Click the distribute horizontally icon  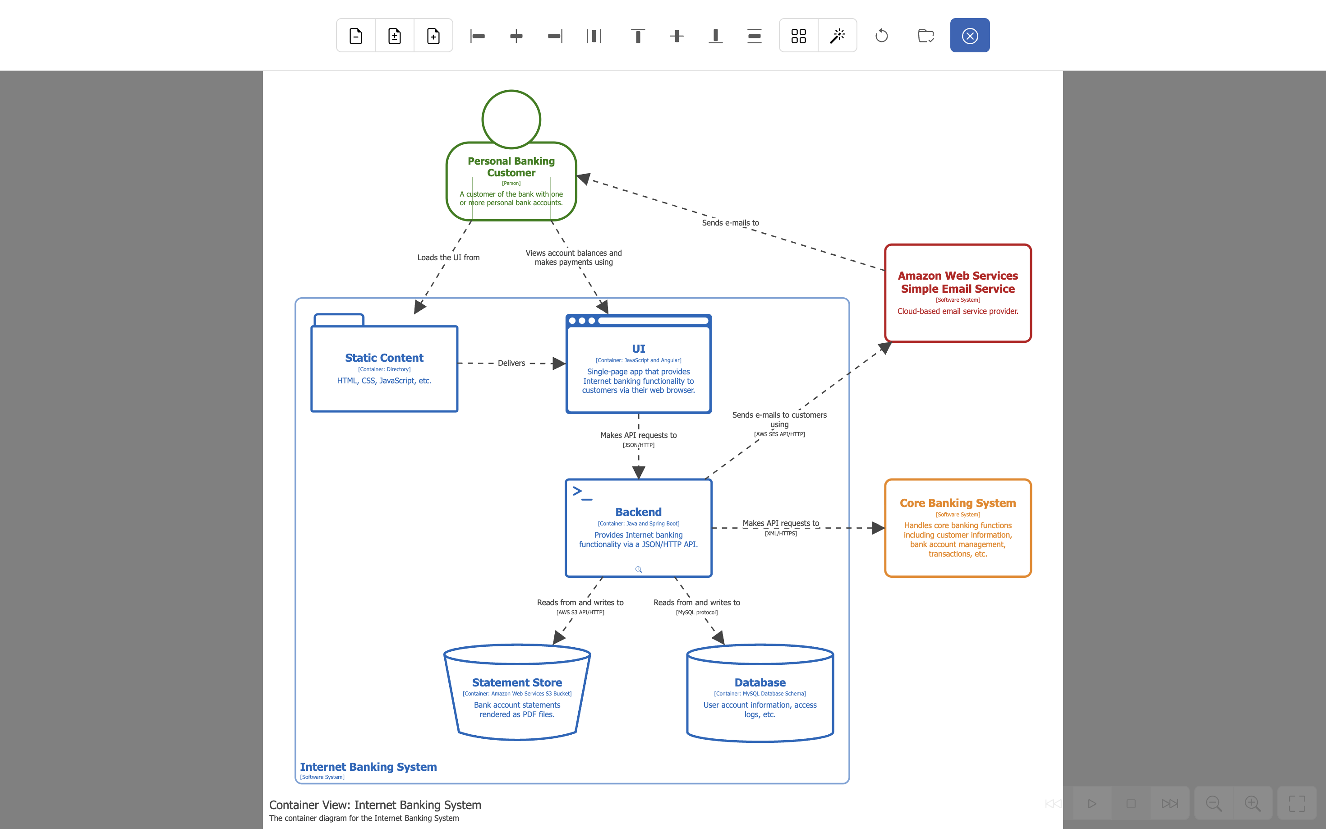click(594, 35)
